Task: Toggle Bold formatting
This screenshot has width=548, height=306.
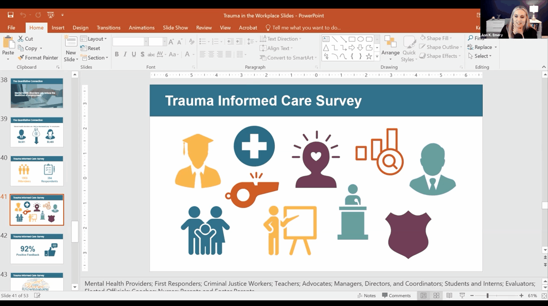Action: click(116, 54)
